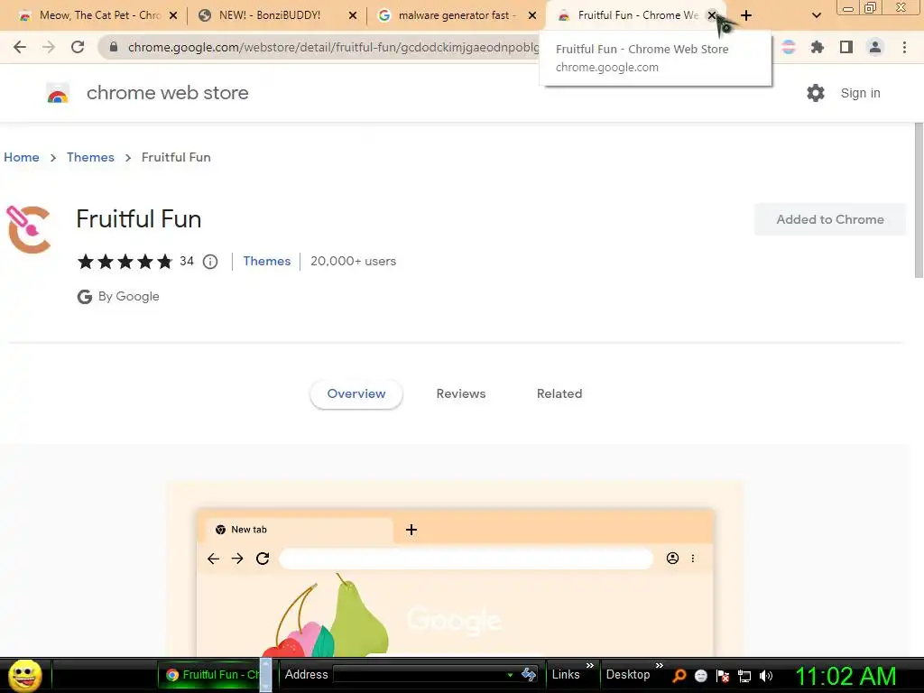Select the Fruitful Fun browser tab

636,15
